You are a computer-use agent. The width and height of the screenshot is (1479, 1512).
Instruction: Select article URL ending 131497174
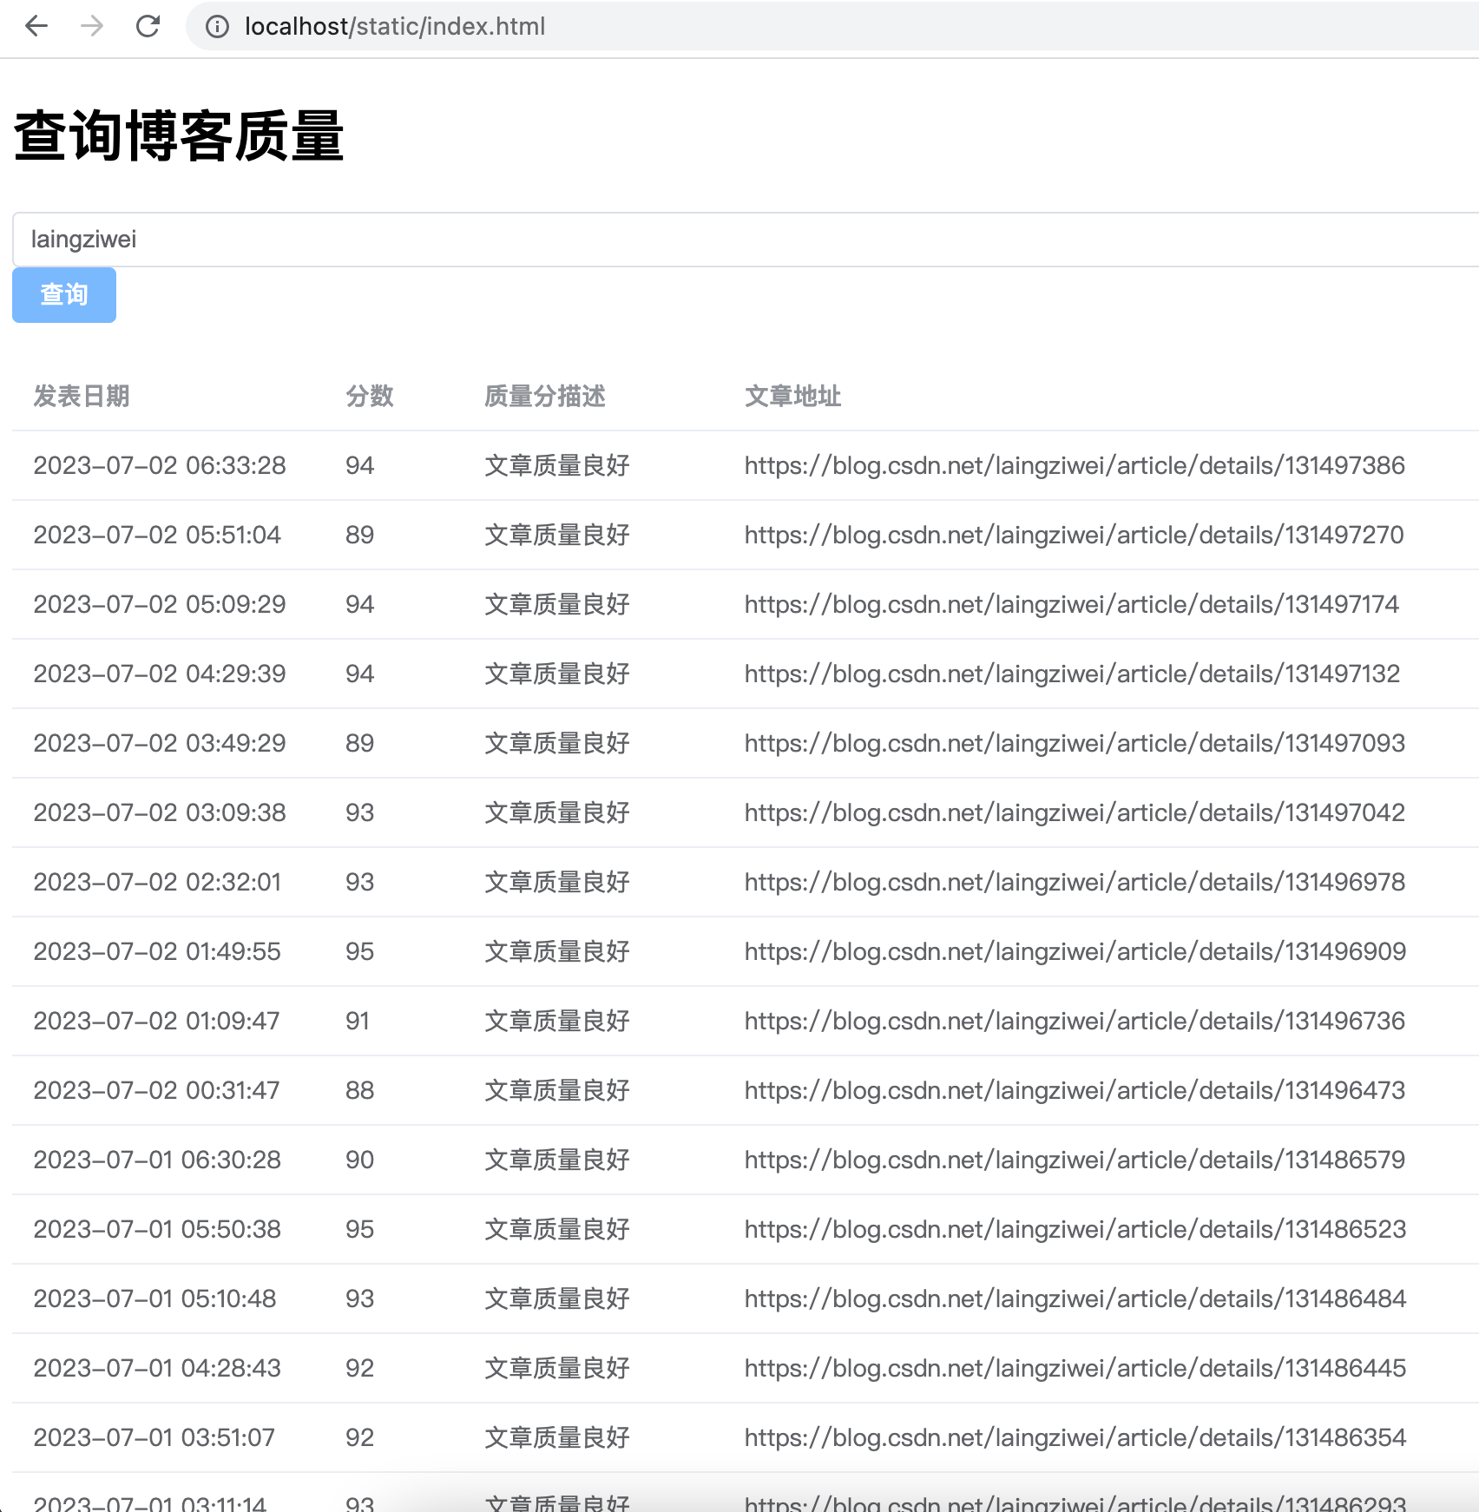(x=1072, y=605)
